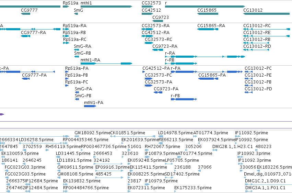Open the CG15865 gene label
This screenshot has width=292, height=193.
click(207, 10)
